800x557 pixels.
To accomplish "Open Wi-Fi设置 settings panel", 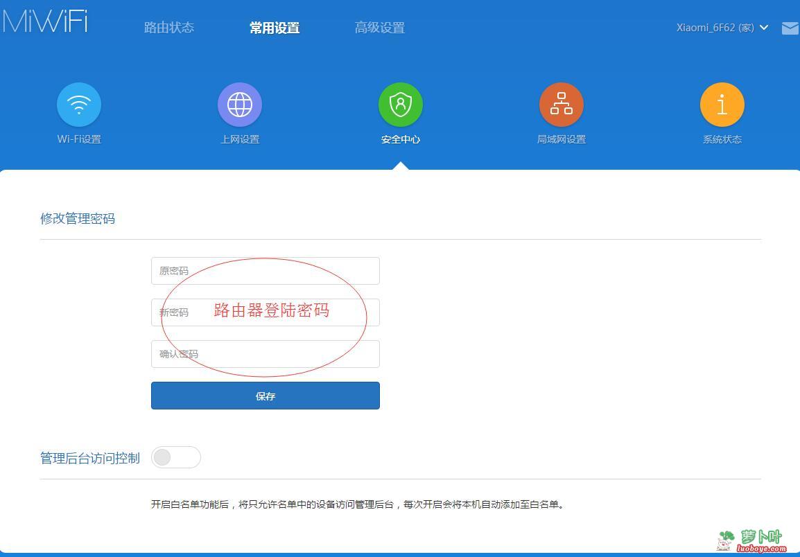I will [x=79, y=111].
